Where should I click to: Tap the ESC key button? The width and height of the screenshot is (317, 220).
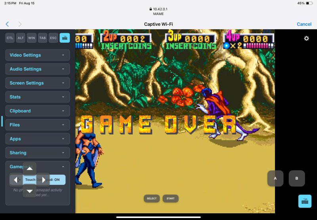[x=53, y=38]
